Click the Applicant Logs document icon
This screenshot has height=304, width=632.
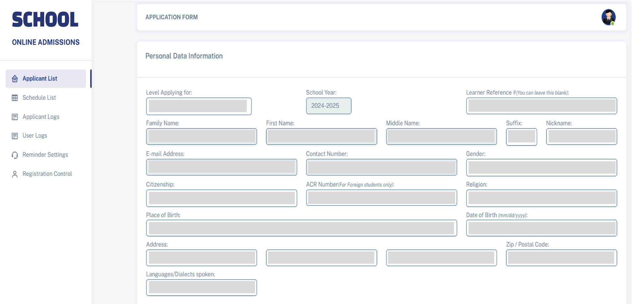pyautogui.click(x=15, y=117)
